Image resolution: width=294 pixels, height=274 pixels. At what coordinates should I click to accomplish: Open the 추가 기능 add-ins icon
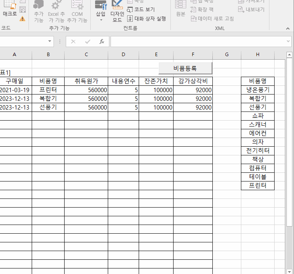(x=38, y=12)
